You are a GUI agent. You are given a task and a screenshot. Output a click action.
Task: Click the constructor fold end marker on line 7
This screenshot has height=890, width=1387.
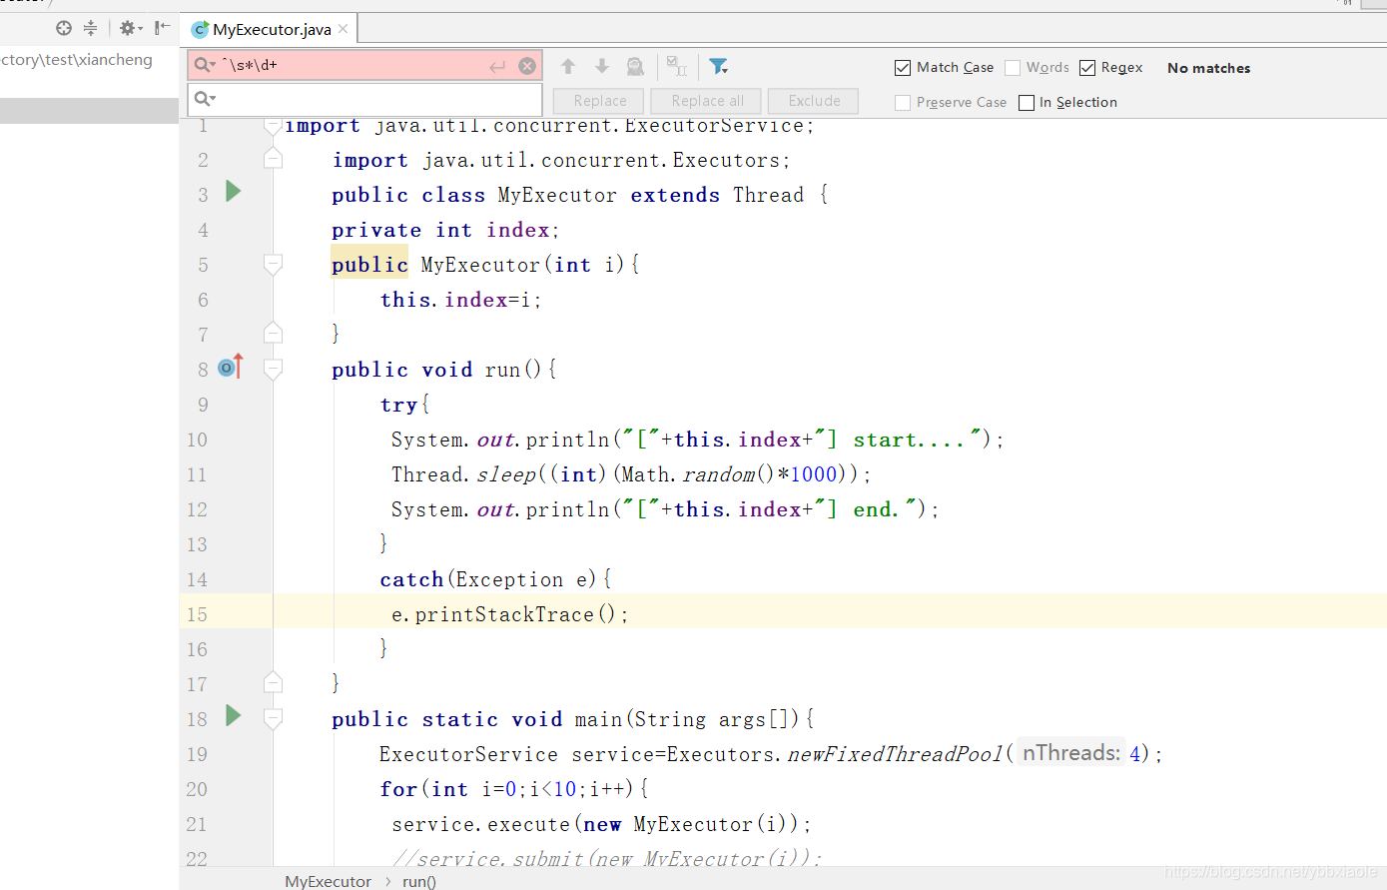pos(273,333)
